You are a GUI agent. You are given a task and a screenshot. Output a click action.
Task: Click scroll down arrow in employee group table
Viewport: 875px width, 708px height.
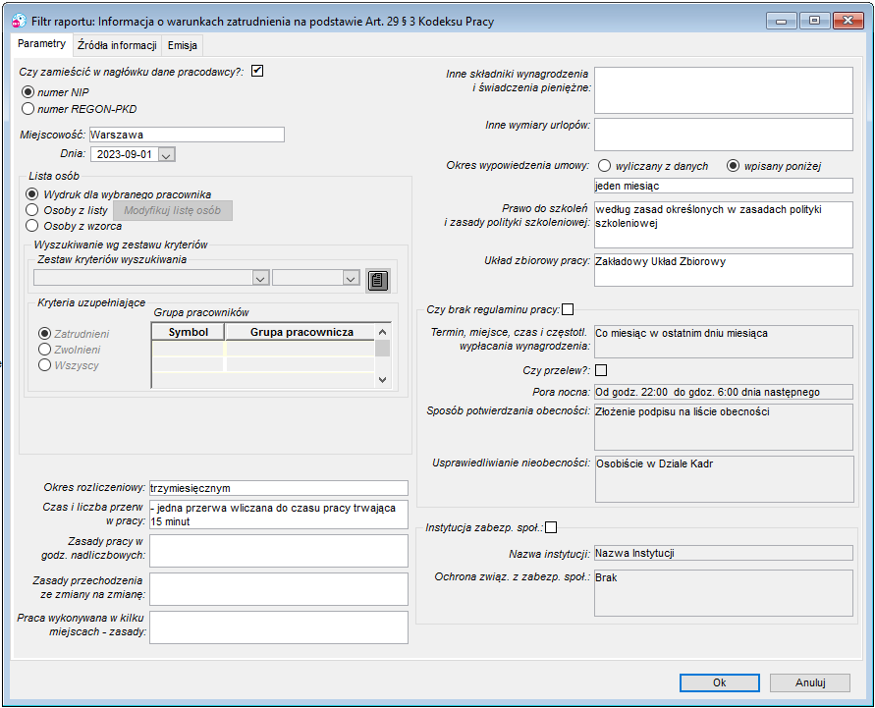pyautogui.click(x=382, y=379)
